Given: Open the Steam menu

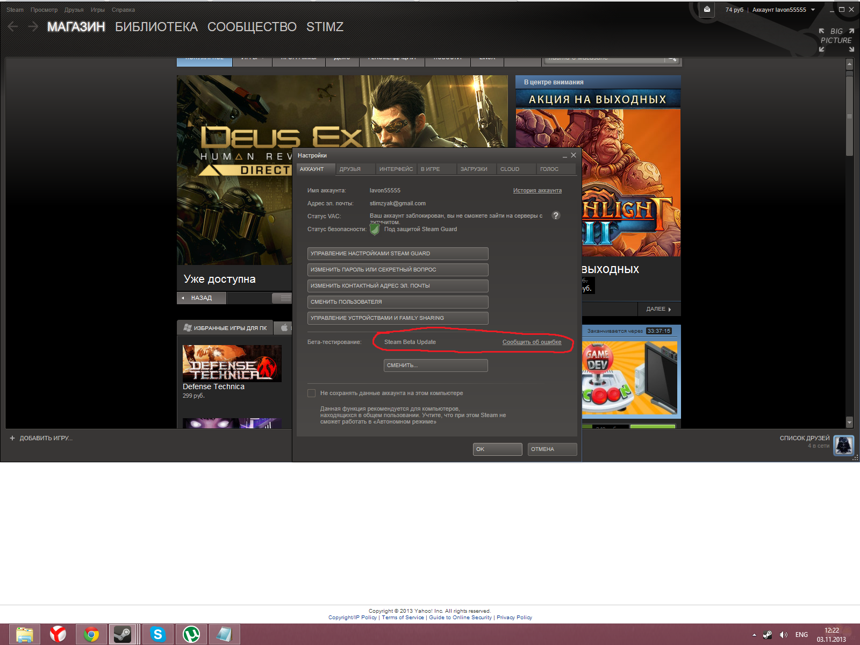Looking at the screenshot, I should pyautogui.click(x=15, y=10).
